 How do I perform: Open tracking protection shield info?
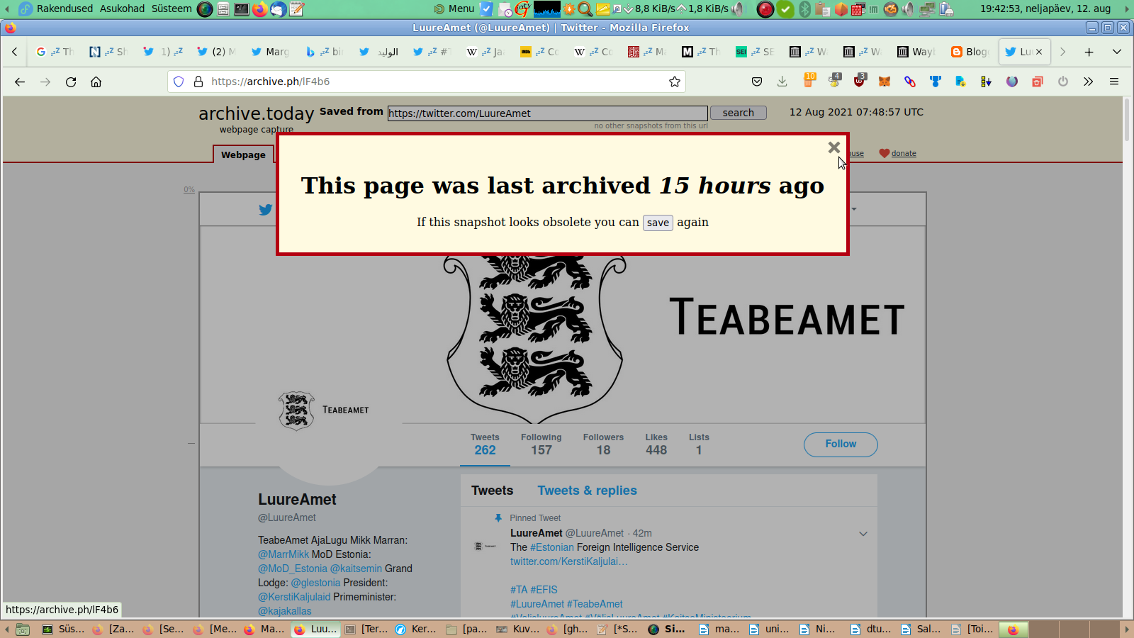point(179,82)
